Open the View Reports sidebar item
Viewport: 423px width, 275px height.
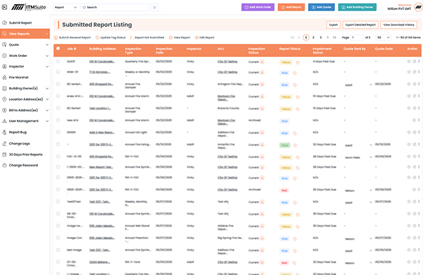(25, 34)
